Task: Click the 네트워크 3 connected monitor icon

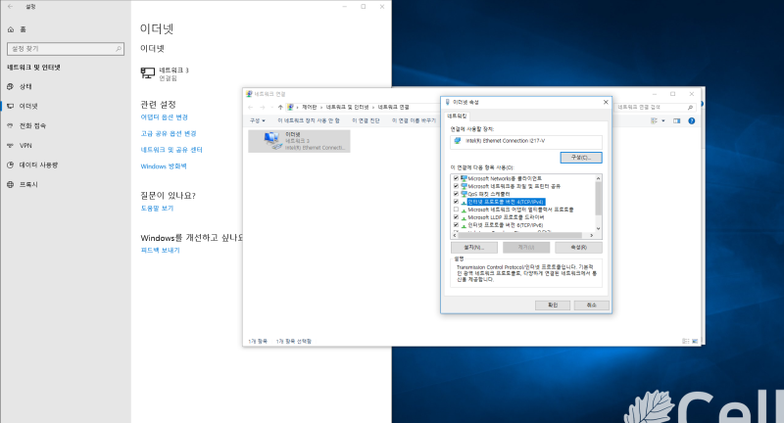Action: [148, 73]
